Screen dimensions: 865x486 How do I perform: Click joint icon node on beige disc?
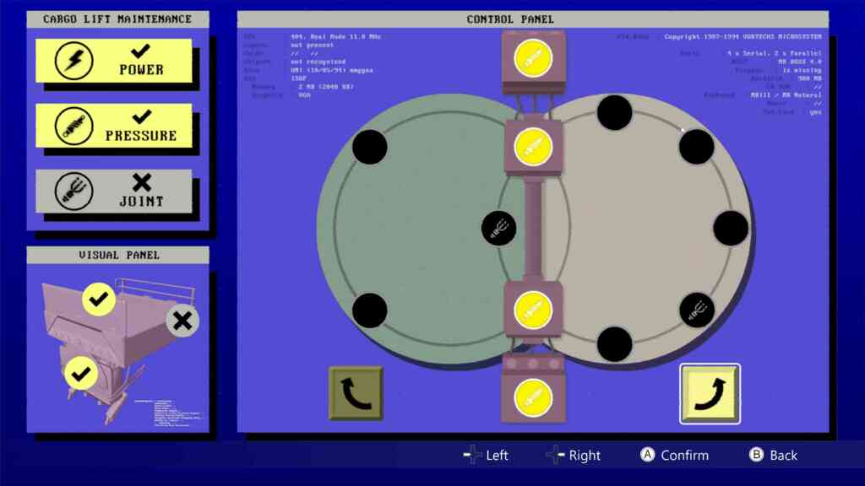(696, 310)
